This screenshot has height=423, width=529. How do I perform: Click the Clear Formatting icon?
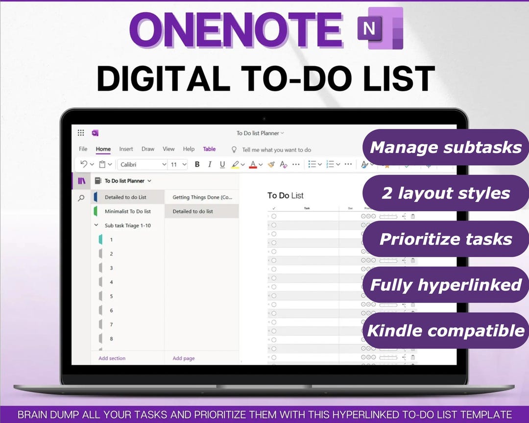[283, 164]
